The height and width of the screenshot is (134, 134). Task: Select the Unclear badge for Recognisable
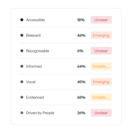click(x=101, y=51)
